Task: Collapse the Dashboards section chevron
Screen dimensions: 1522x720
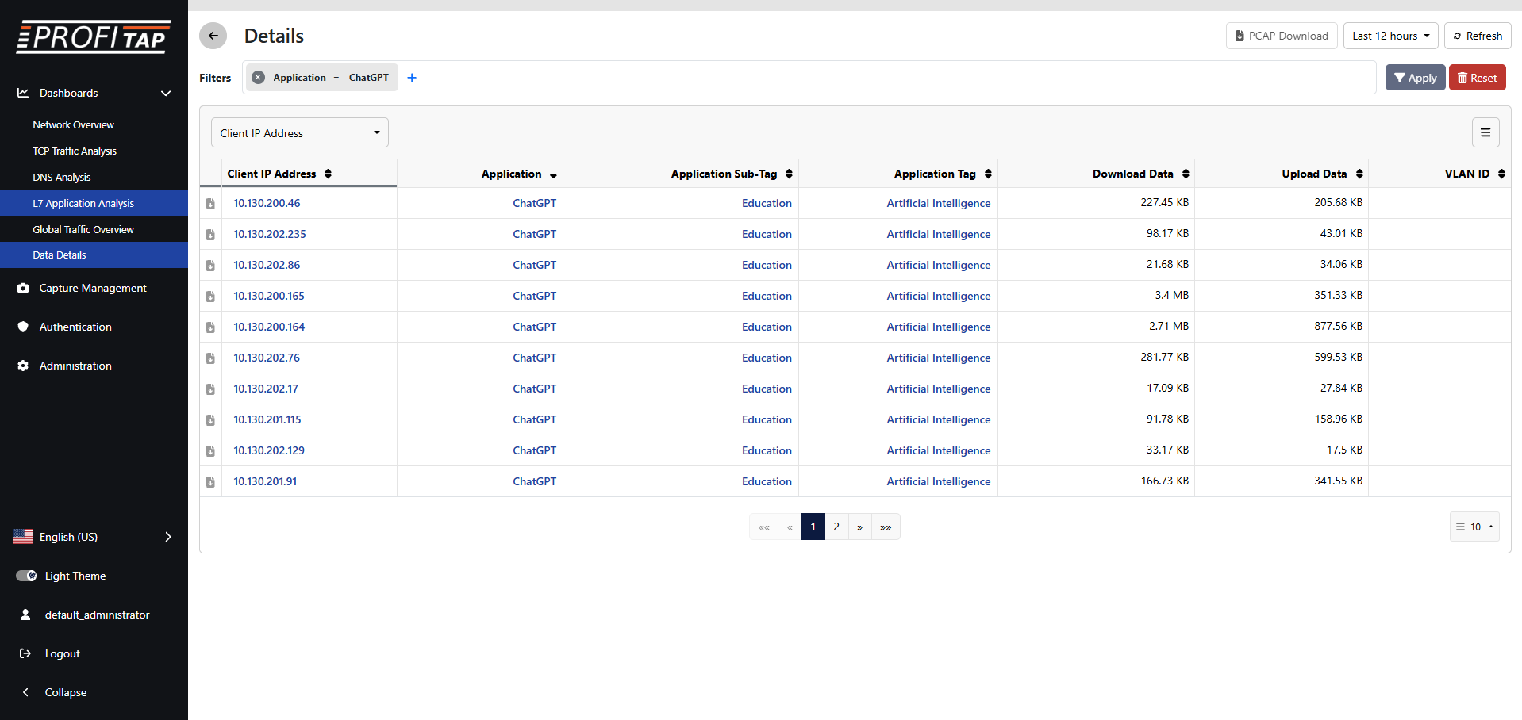Action: tap(166, 94)
